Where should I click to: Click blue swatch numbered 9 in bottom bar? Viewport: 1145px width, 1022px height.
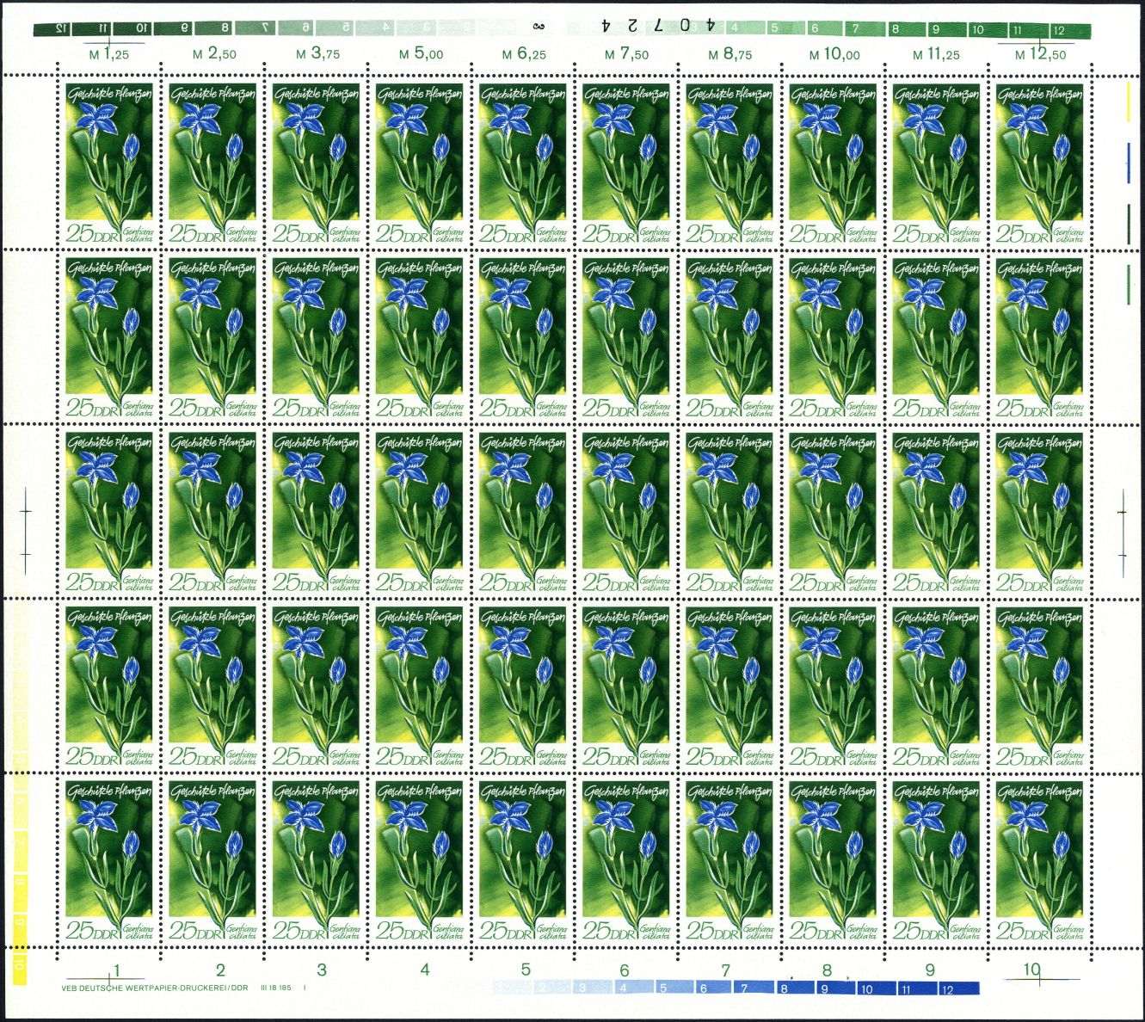[x=823, y=989]
